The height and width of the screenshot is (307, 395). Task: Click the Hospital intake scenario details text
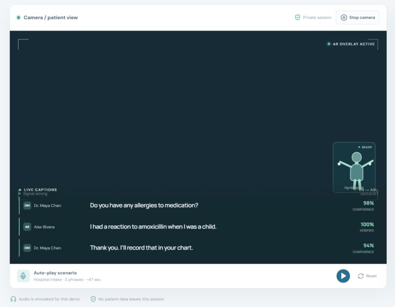click(x=67, y=280)
